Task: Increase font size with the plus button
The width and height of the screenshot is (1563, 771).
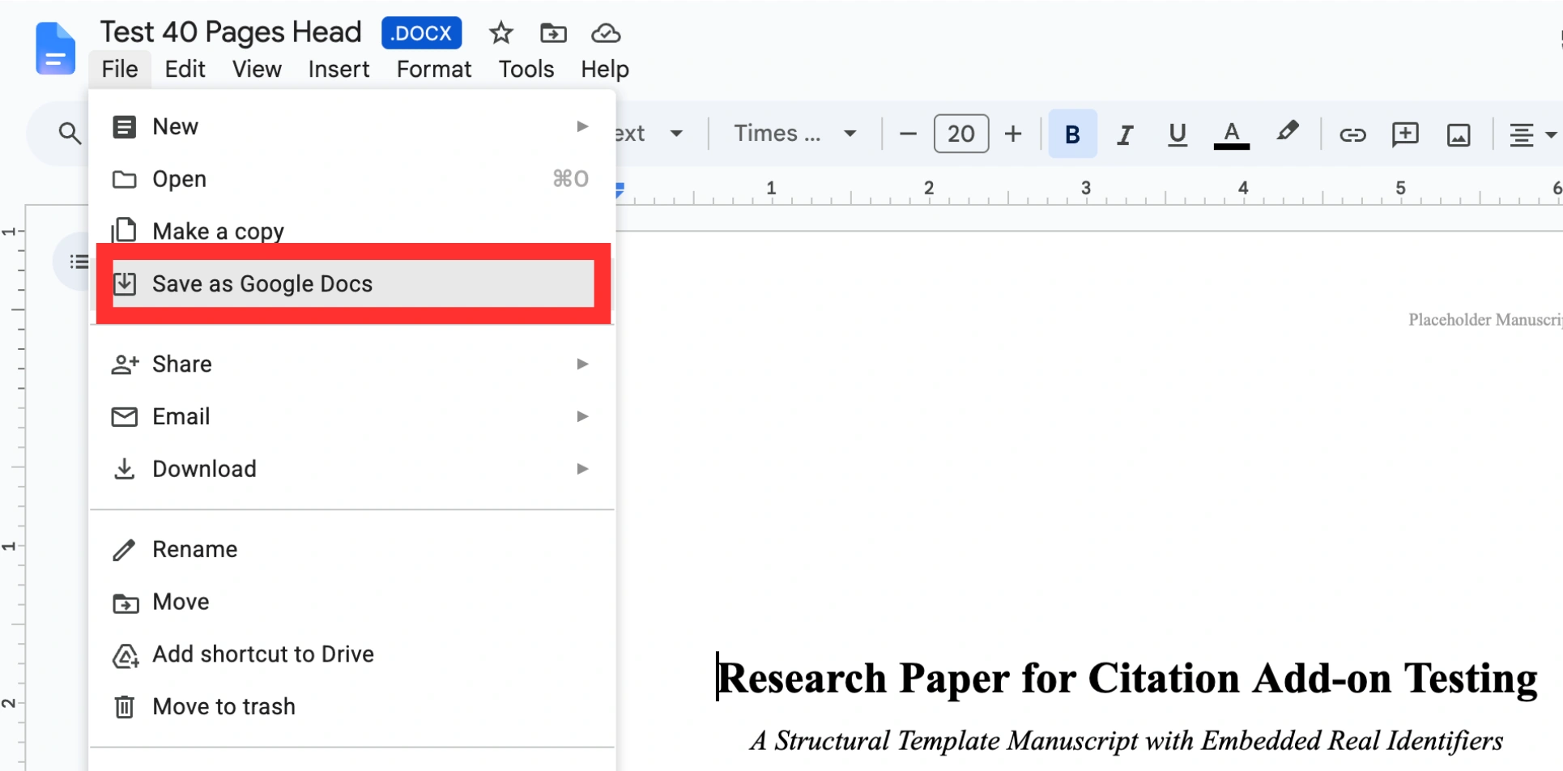Action: click(x=1013, y=134)
